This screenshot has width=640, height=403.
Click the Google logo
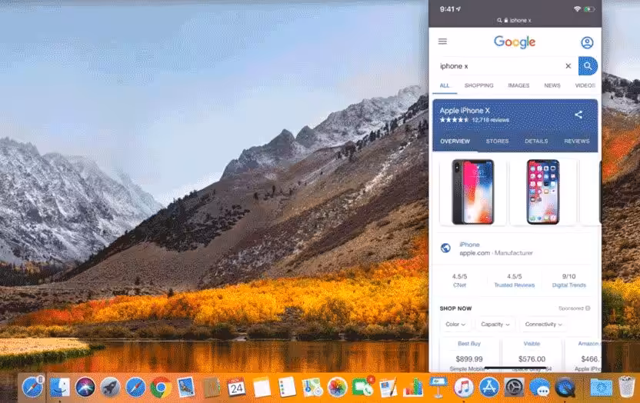pos(515,42)
